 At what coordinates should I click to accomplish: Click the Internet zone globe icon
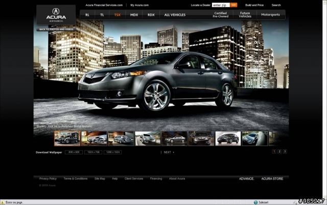(255, 202)
